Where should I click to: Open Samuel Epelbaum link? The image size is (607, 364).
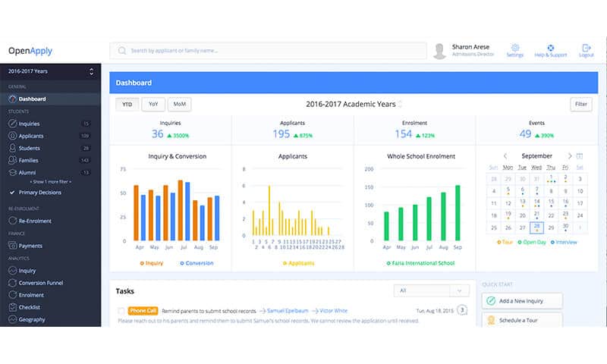point(288,311)
